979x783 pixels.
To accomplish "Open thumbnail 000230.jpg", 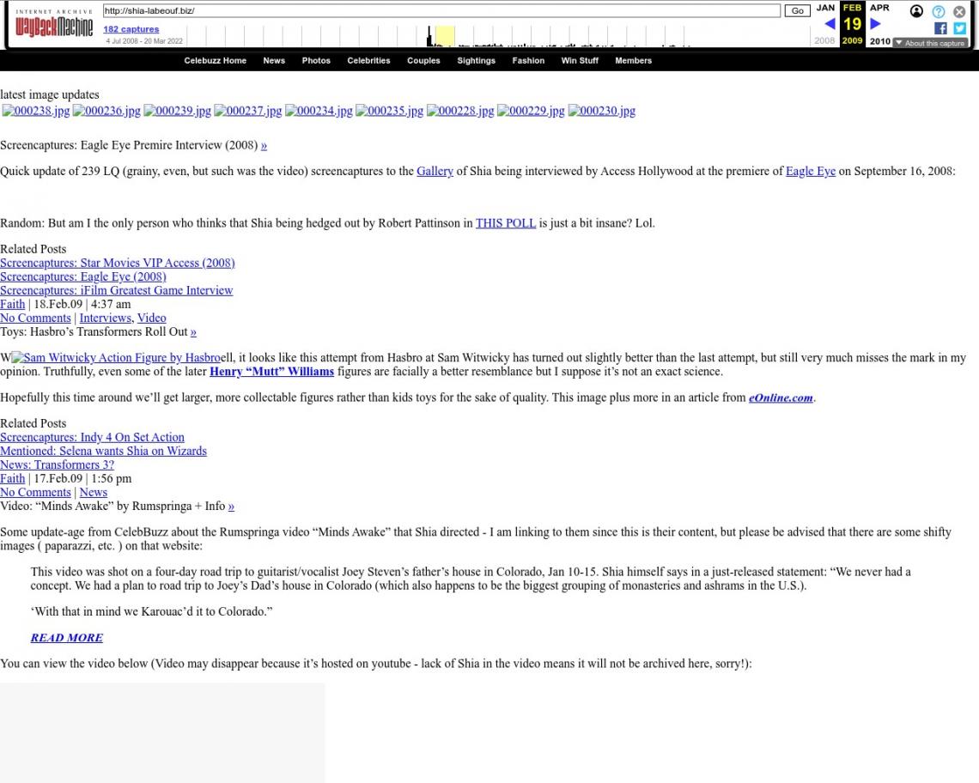I will (602, 111).
